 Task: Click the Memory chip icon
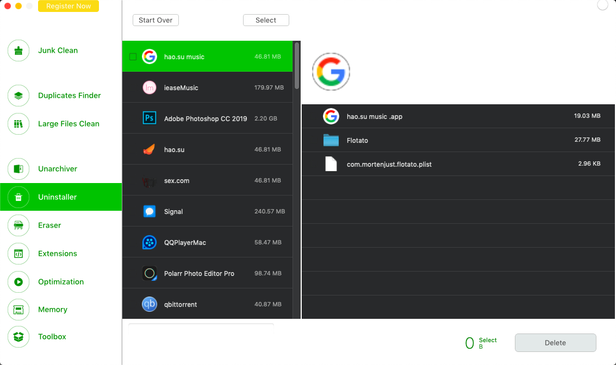[18, 310]
